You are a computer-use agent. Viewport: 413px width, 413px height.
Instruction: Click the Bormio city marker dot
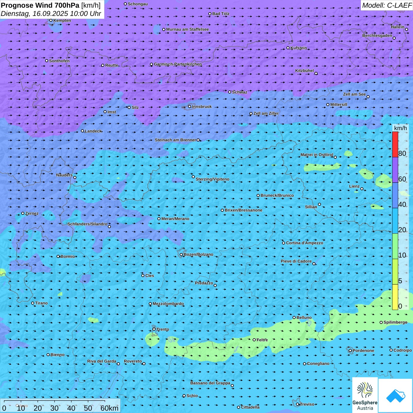pyautogui.click(x=58, y=256)
